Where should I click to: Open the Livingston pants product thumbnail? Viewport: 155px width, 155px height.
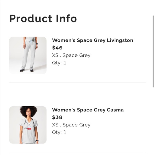(28, 55)
